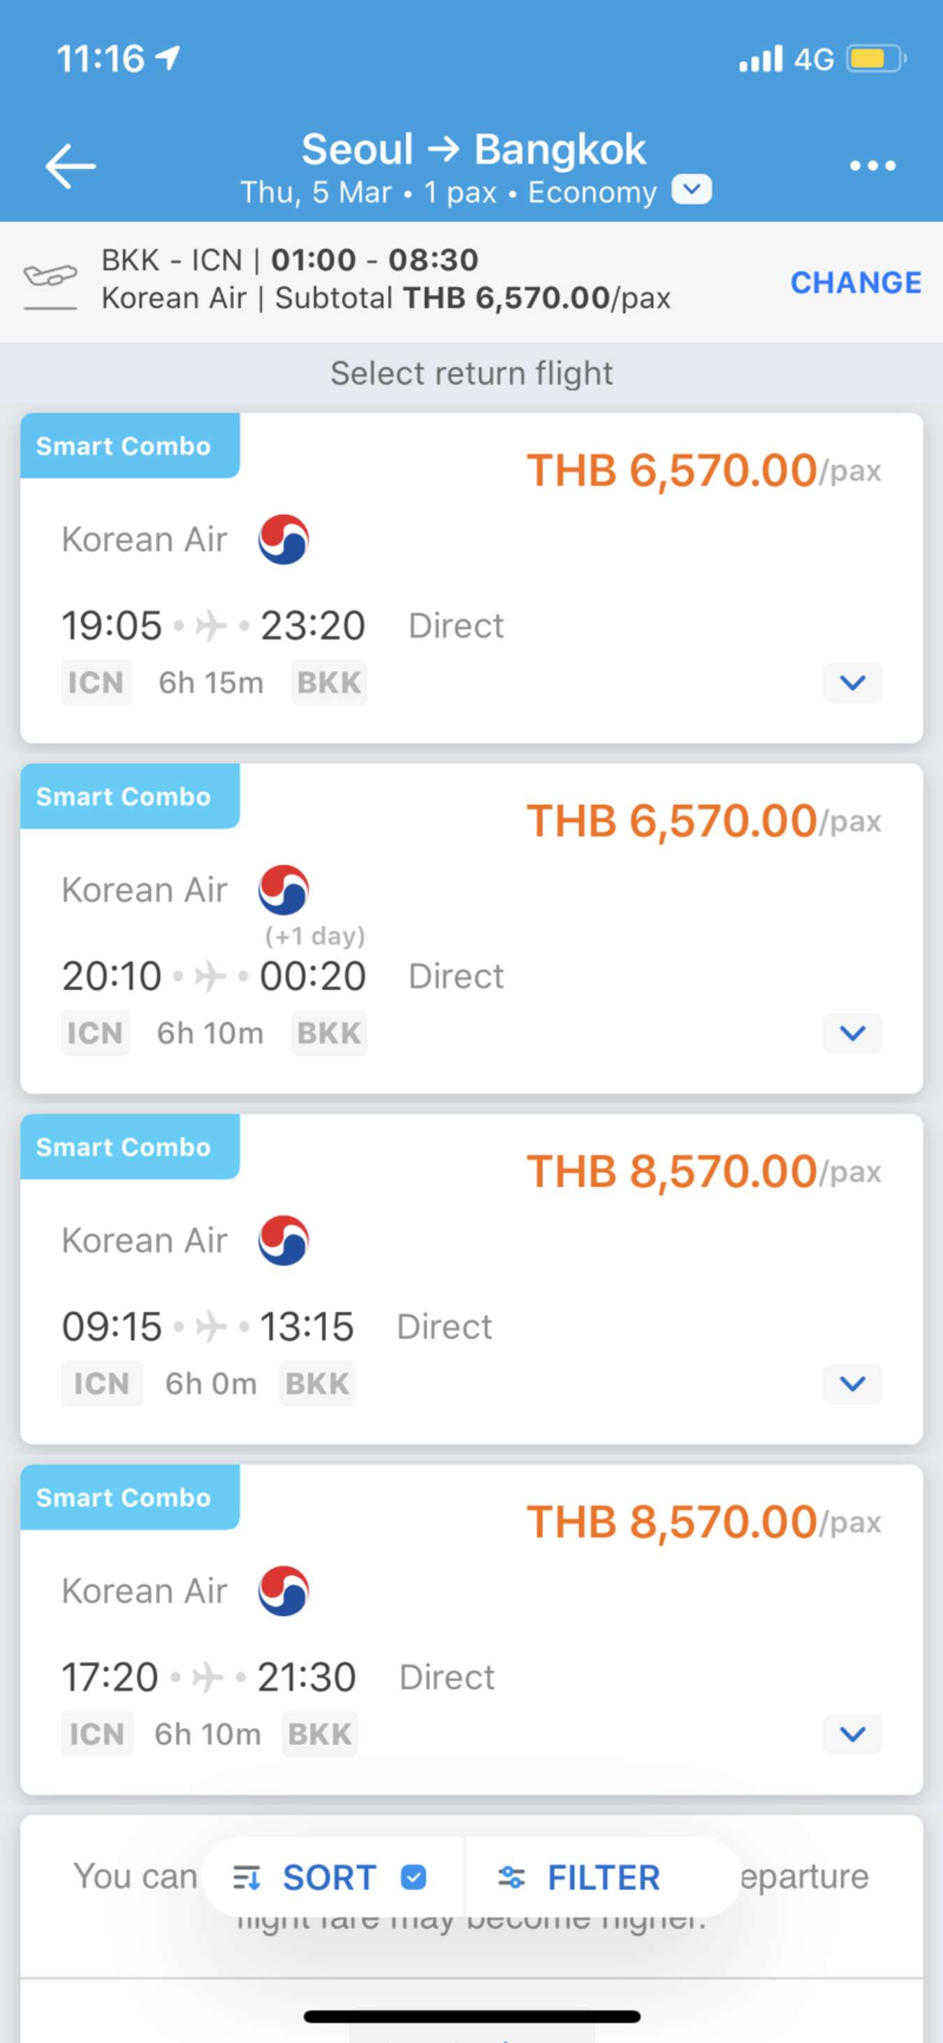Expand details for the 09:15 flight

pyautogui.click(x=853, y=1383)
